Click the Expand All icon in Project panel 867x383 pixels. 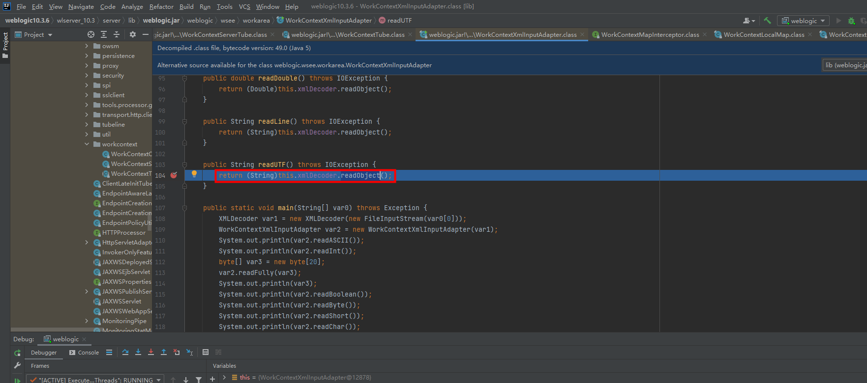104,34
